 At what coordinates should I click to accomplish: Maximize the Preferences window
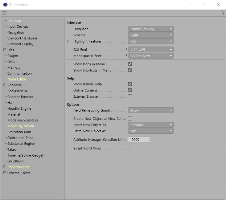click(x=204, y=5)
